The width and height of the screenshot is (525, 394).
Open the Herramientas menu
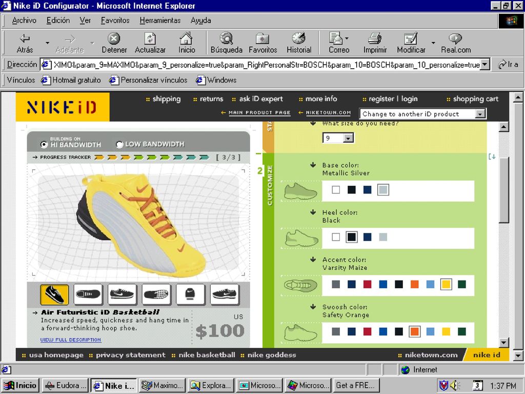pos(160,21)
